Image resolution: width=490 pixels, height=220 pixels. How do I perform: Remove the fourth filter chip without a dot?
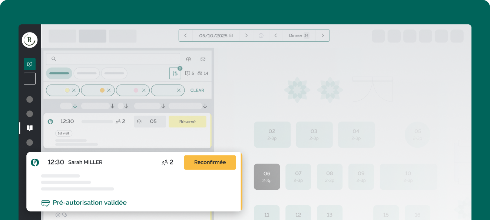(x=179, y=90)
